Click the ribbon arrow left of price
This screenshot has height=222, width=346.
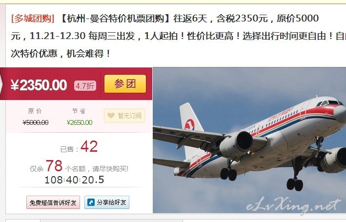[x=1, y=84]
